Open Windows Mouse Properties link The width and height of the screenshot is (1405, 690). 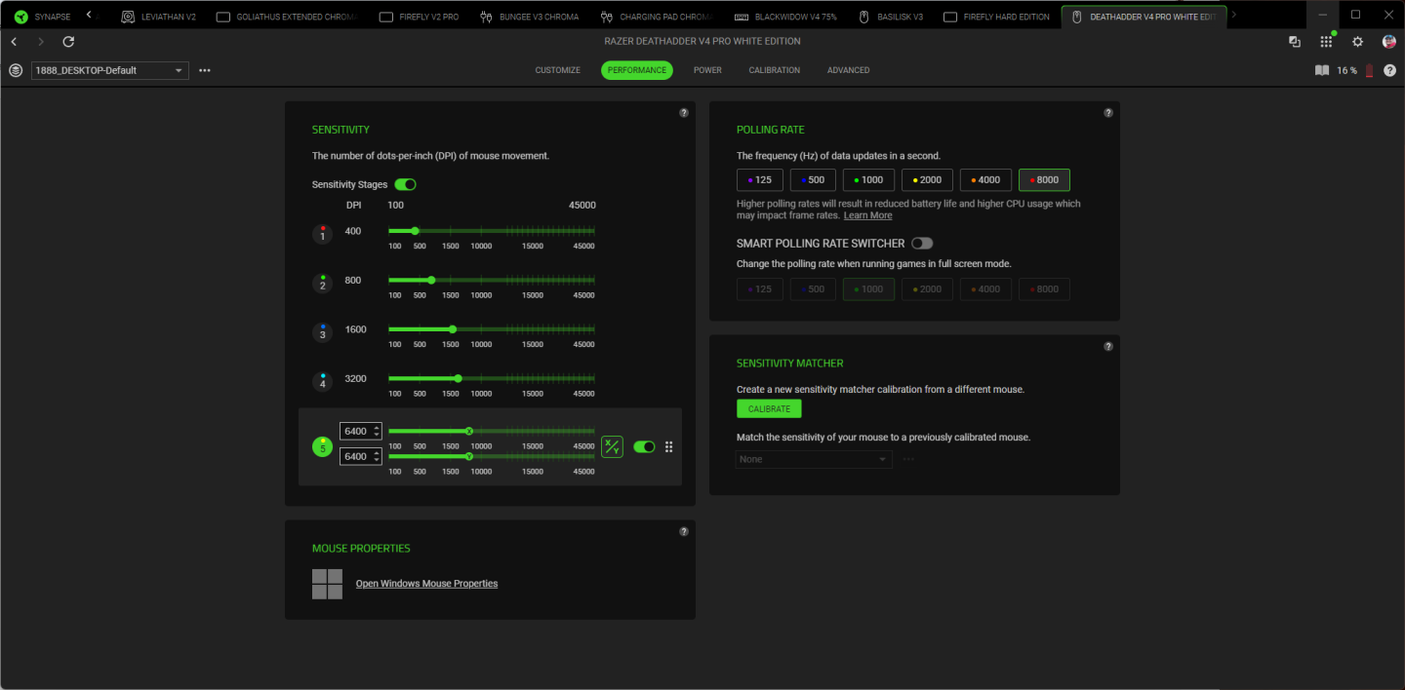pyautogui.click(x=426, y=584)
